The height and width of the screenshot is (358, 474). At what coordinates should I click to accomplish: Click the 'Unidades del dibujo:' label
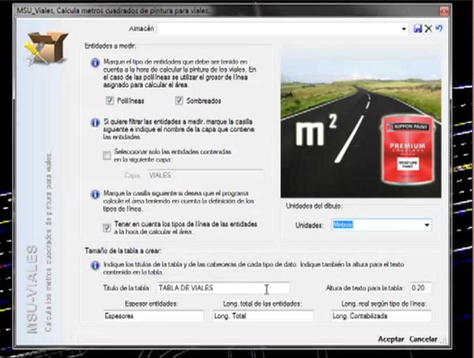(314, 206)
